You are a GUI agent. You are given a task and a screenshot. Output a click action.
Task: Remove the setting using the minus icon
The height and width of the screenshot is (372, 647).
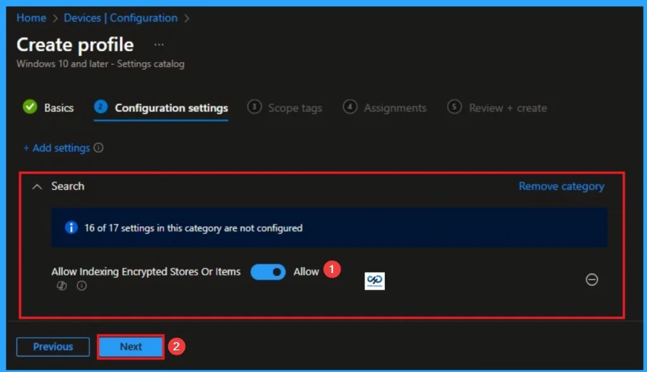pyautogui.click(x=592, y=280)
